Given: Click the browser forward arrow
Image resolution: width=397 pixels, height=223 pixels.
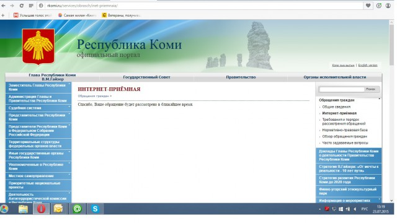Looking at the screenshot, I should pos(12,6).
